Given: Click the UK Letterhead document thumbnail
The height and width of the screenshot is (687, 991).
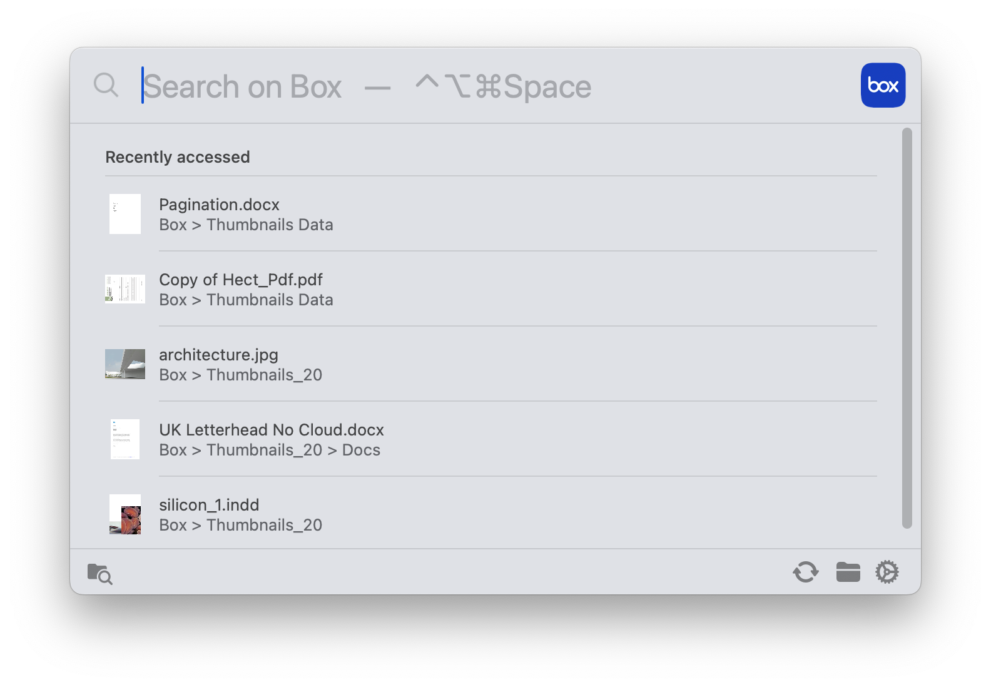Looking at the screenshot, I should [x=125, y=439].
